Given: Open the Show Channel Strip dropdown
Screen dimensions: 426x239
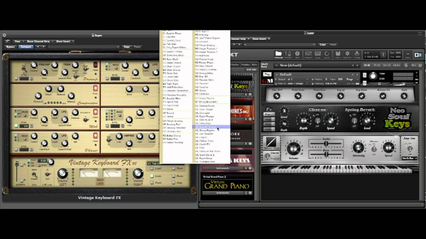Looking at the screenshot, I should (x=39, y=41).
